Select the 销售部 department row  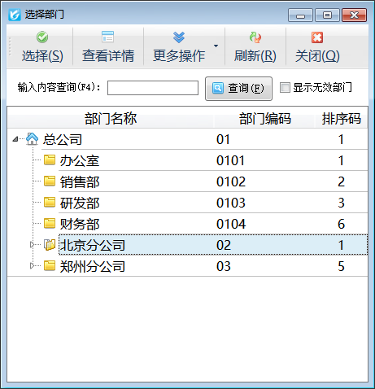click(213, 181)
